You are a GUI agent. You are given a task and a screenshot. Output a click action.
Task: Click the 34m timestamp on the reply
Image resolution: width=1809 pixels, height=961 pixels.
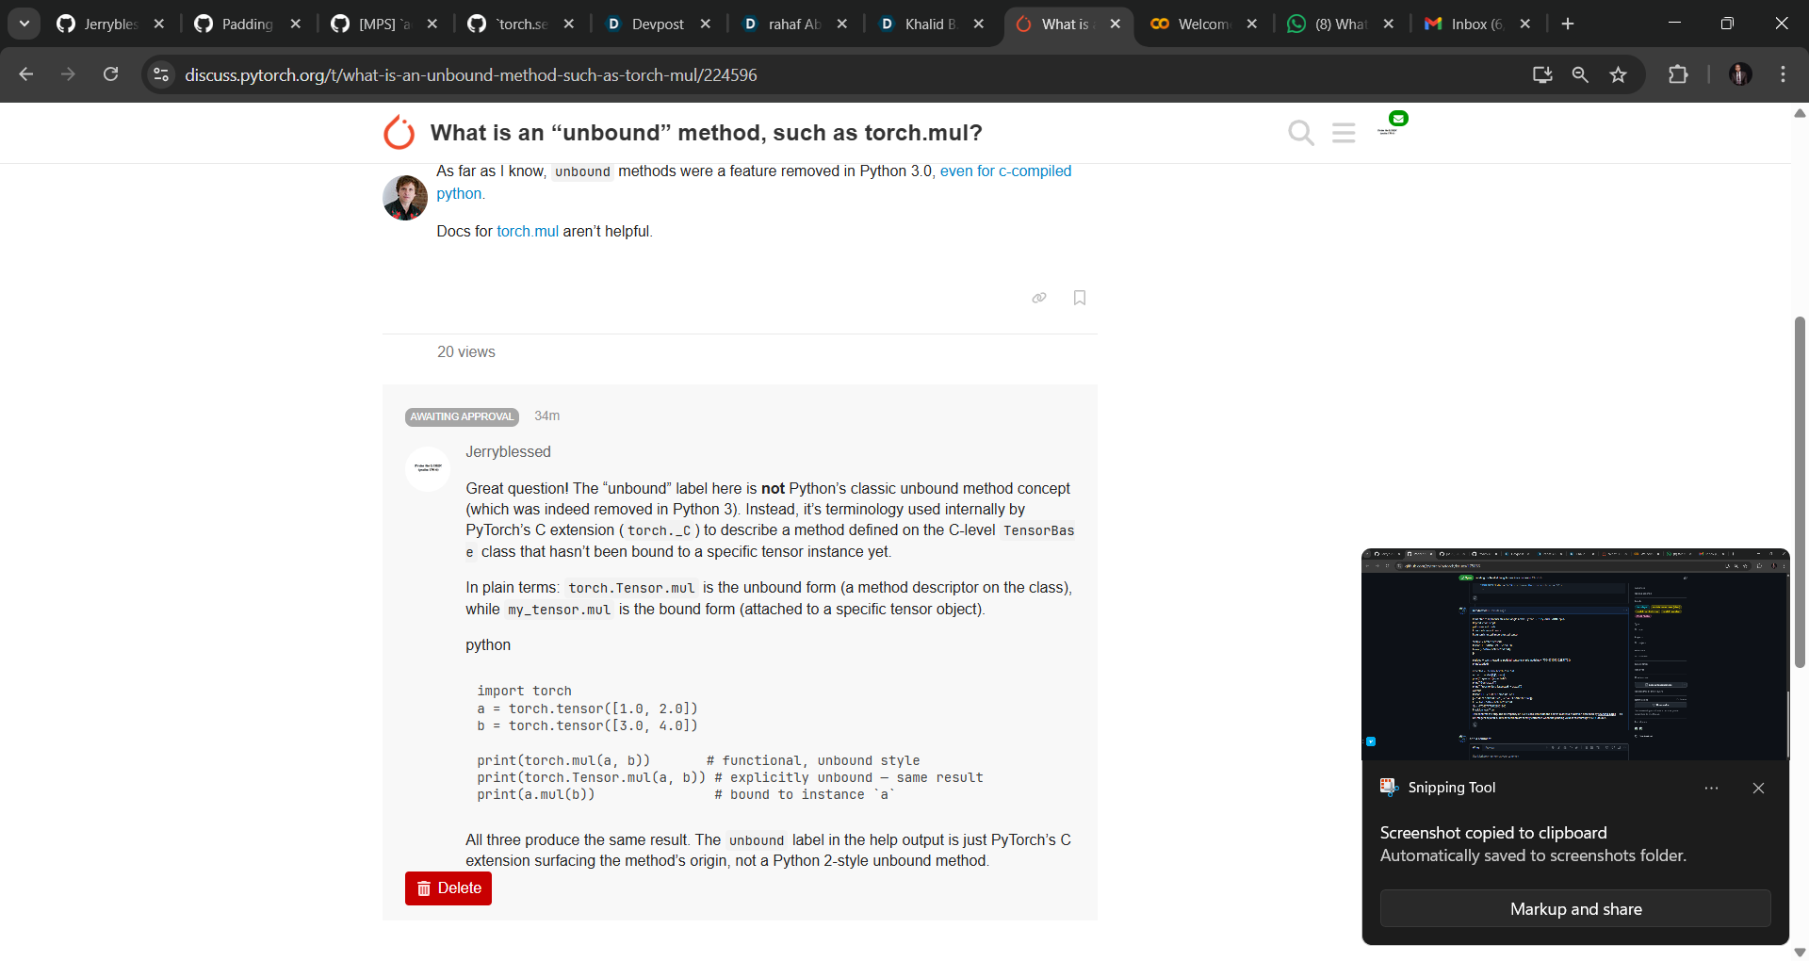coord(546,415)
